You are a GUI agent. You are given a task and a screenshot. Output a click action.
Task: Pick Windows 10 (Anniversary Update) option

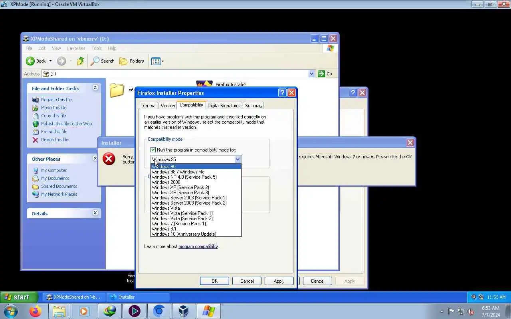[196, 234]
